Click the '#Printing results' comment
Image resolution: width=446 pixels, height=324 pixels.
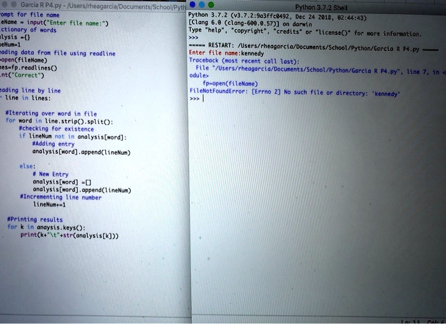click(34, 219)
